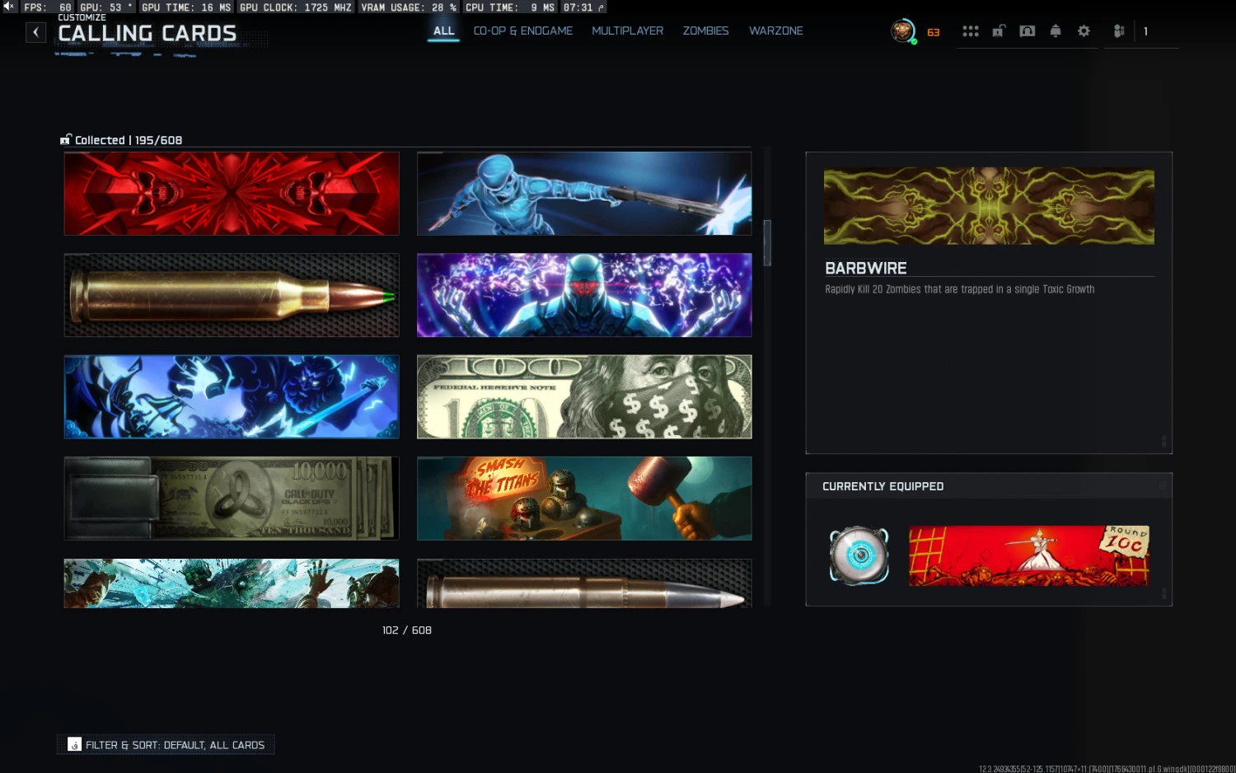Click the GPU TIME: 16 MS readout

coord(186,7)
